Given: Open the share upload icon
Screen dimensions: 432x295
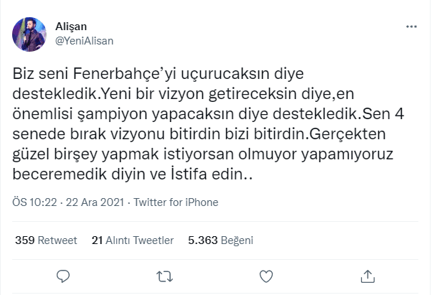Looking at the screenshot, I should (367, 276).
